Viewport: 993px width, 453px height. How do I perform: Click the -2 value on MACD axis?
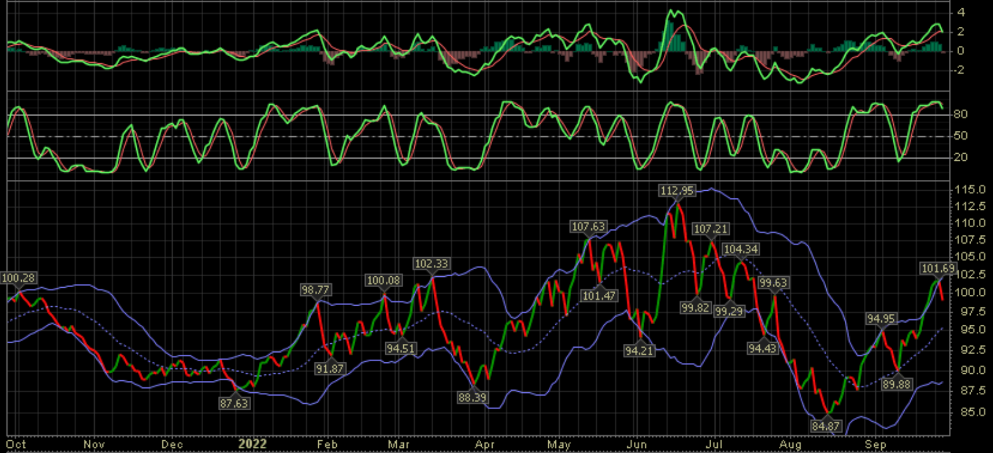tap(959, 70)
